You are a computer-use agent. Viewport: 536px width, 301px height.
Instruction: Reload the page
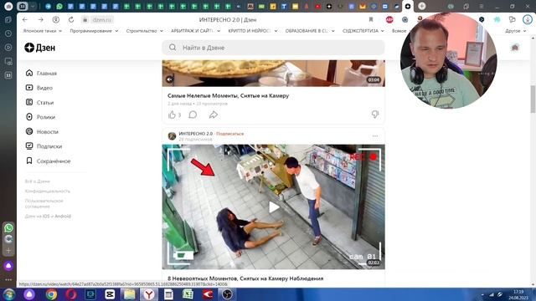(71, 20)
